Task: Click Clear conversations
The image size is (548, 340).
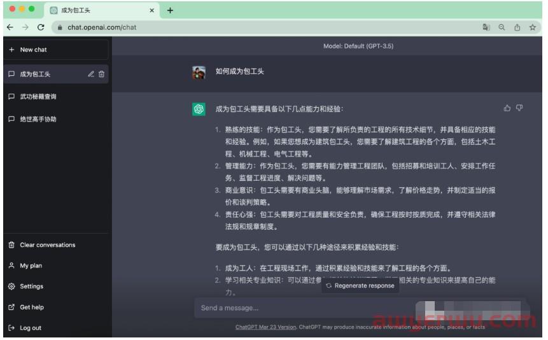Action: tap(56, 245)
